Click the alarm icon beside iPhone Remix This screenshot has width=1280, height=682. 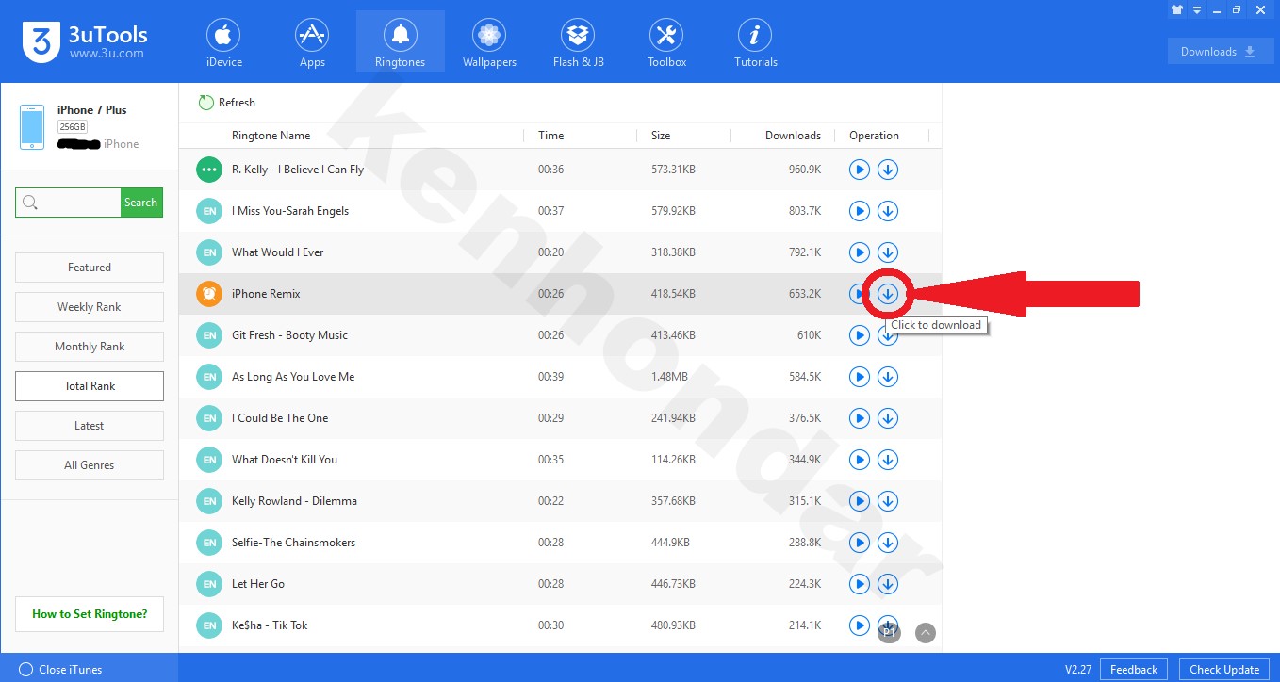coord(208,294)
